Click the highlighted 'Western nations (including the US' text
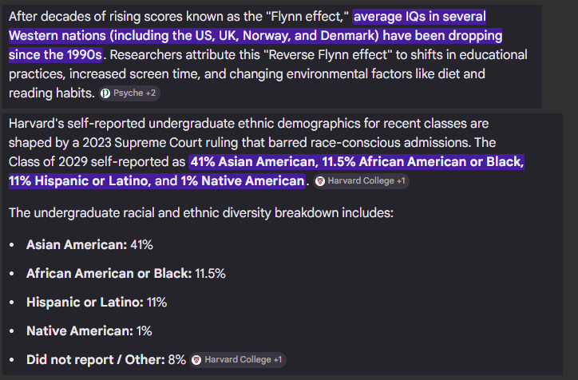The height and width of the screenshot is (380, 578). (x=110, y=36)
